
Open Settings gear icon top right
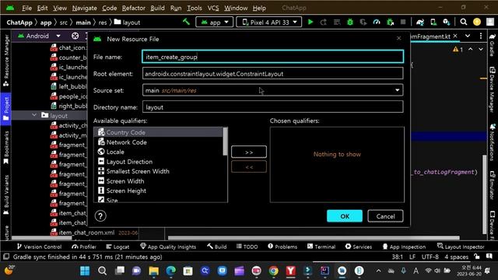tap(477, 22)
